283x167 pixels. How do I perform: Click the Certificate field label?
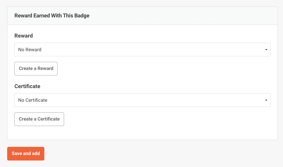coord(27,86)
